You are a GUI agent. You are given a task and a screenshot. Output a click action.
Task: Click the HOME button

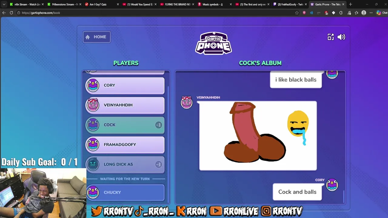97,37
